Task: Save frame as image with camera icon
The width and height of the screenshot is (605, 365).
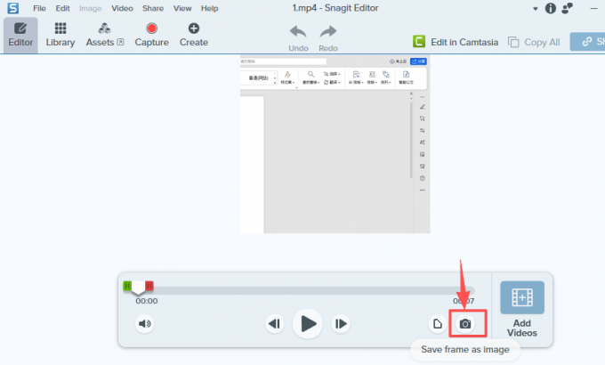Action: [465, 324]
